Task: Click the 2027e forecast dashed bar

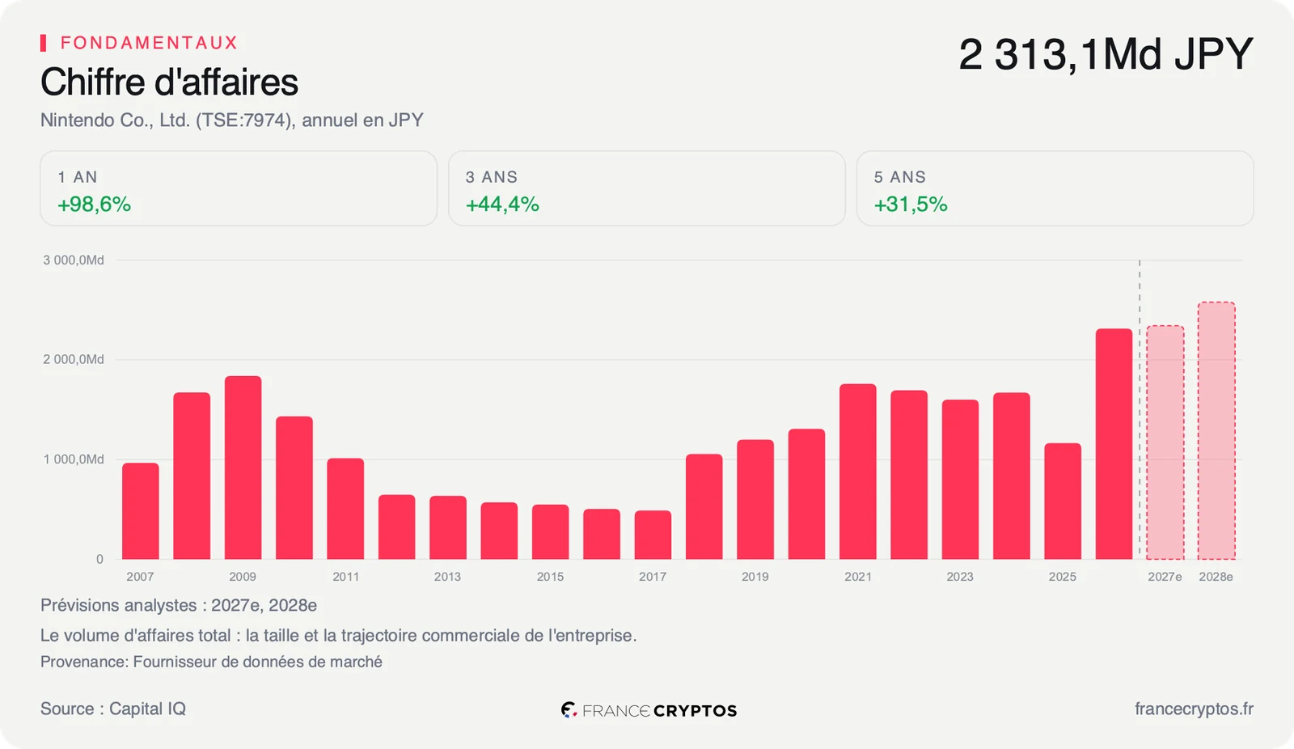Action: [1165, 442]
